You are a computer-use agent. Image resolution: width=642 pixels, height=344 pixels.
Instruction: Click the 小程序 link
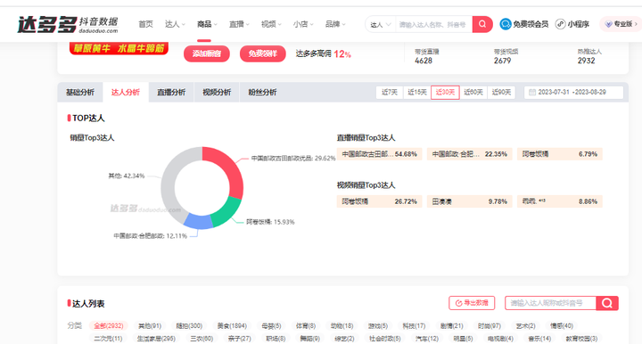pyautogui.click(x=572, y=24)
